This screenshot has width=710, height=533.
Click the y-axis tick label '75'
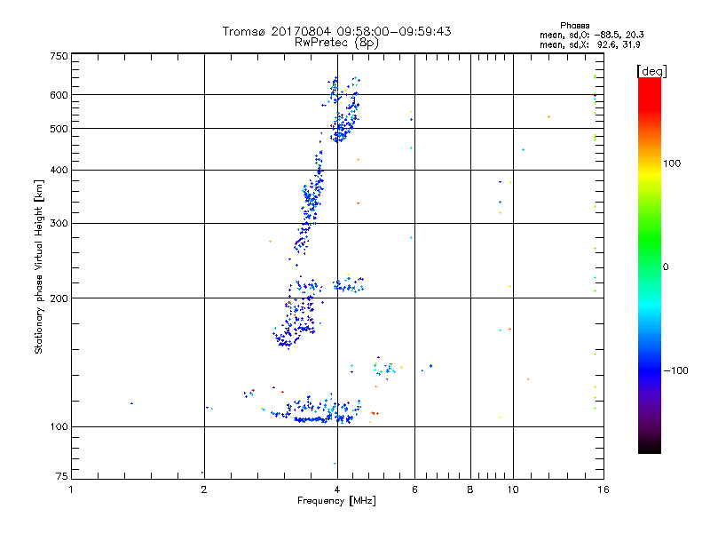(62, 476)
